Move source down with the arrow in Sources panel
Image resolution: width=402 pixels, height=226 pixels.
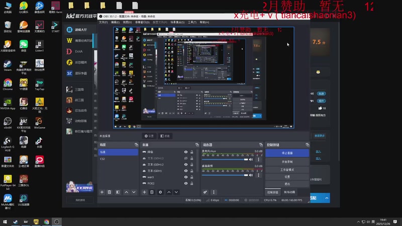[x=176, y=192]
